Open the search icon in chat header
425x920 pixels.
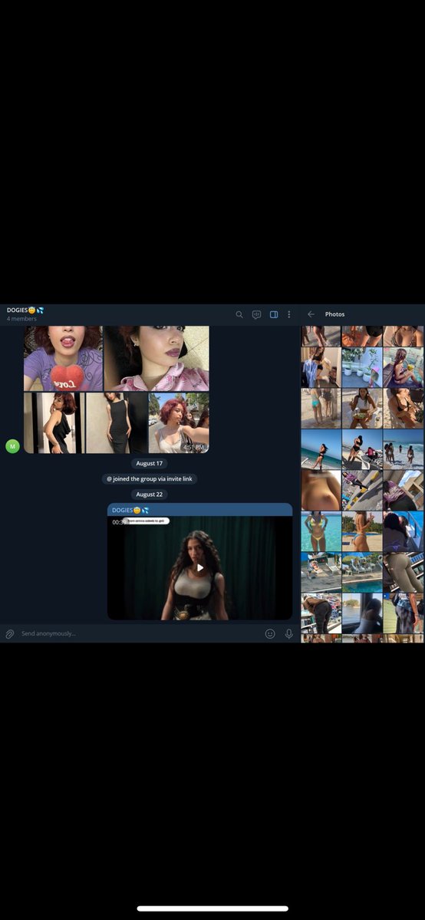[x=239, y=314]
